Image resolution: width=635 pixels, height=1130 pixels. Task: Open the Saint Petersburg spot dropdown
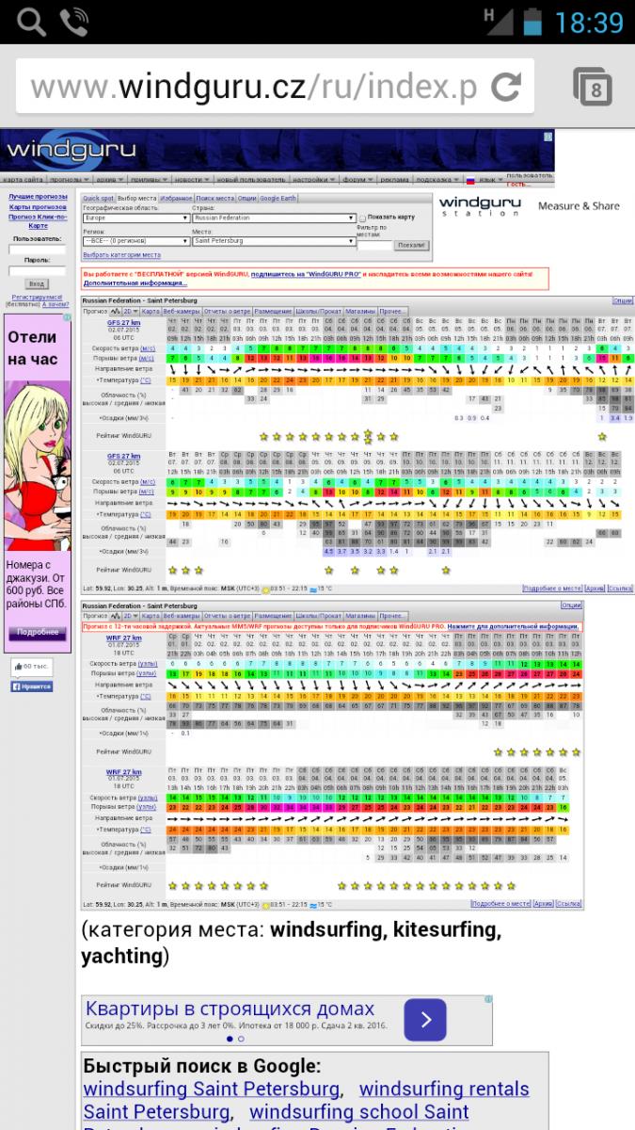click(273, 241)
